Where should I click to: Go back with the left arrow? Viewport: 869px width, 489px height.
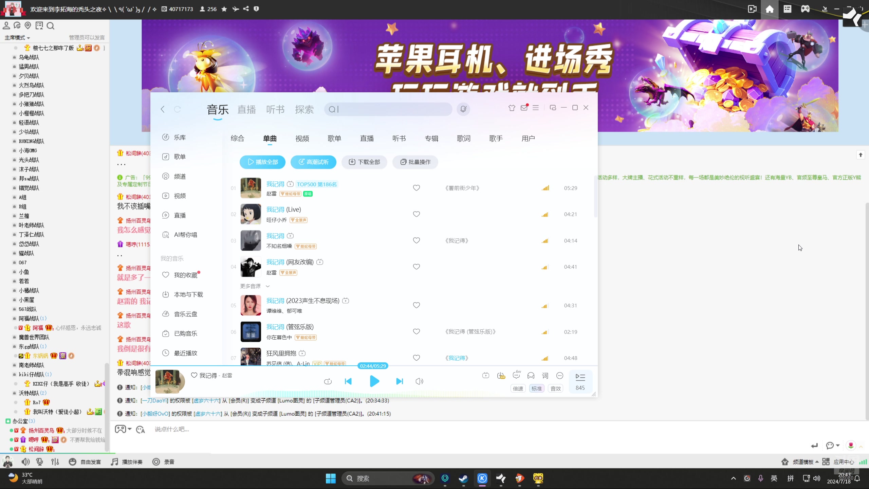[163, 109]
